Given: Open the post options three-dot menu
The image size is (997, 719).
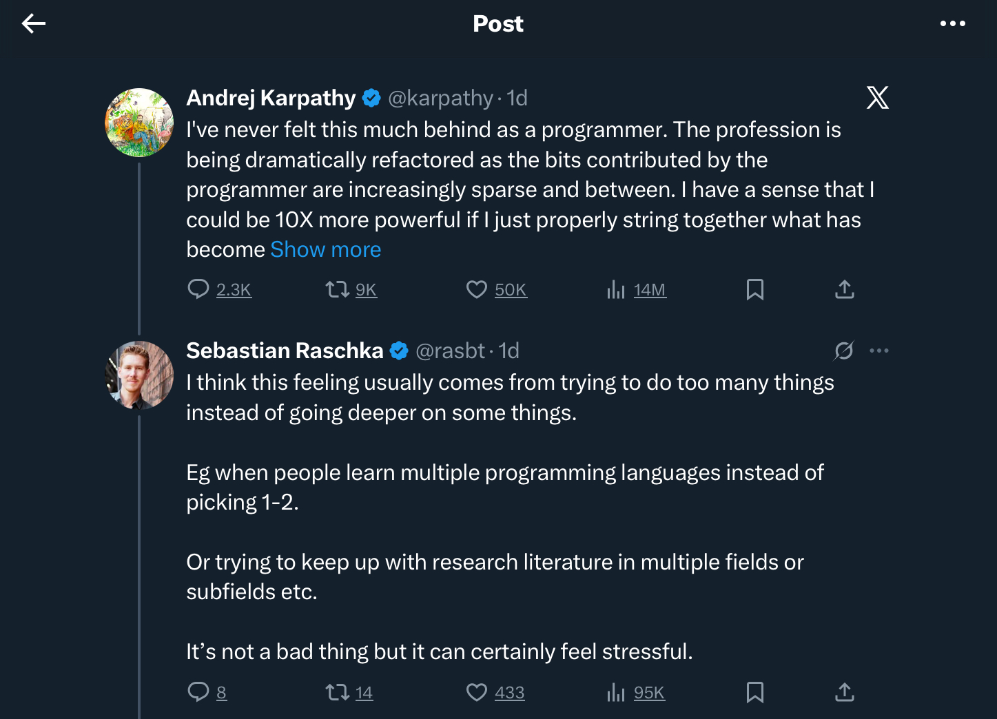Looking at the screenshot, I should [x=952, y=24].
